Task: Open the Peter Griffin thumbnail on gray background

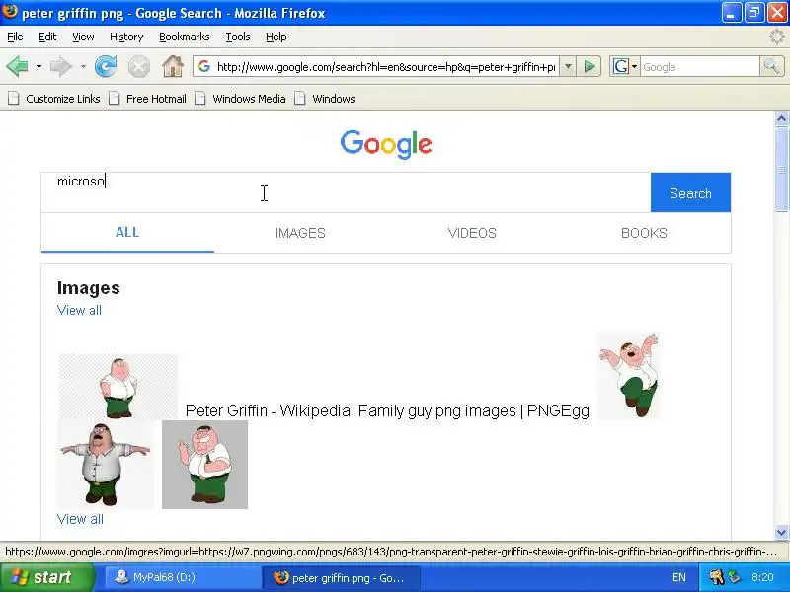Action: pos(204,464)
